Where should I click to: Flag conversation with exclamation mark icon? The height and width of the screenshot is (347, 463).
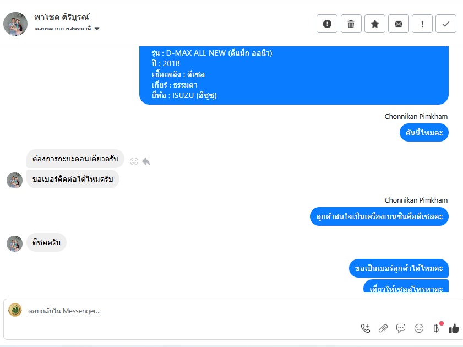pyautogui.click(x=422, y=24)
